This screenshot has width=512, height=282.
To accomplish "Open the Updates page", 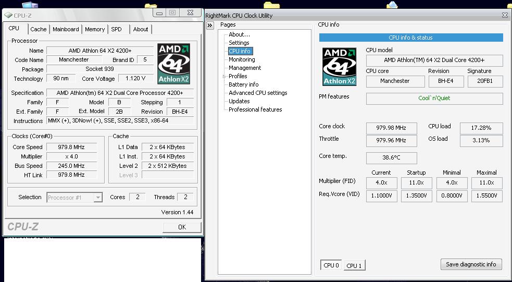I will coord(239,101).
